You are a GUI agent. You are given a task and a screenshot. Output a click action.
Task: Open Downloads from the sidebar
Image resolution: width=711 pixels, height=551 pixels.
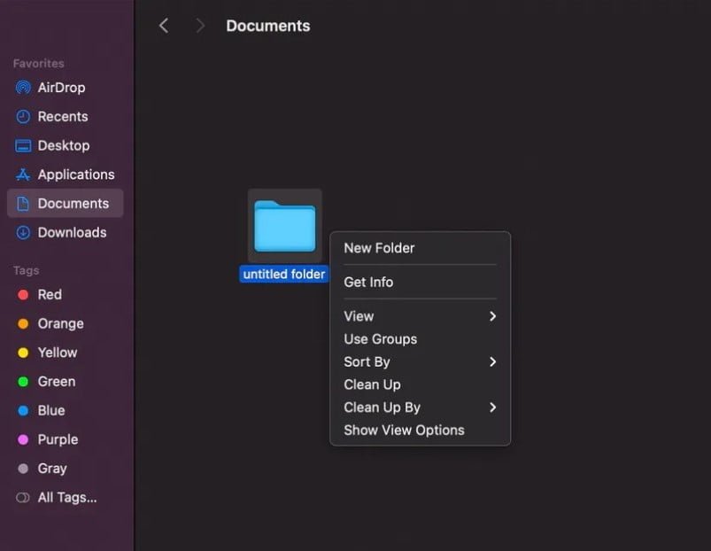click(72, 232)
